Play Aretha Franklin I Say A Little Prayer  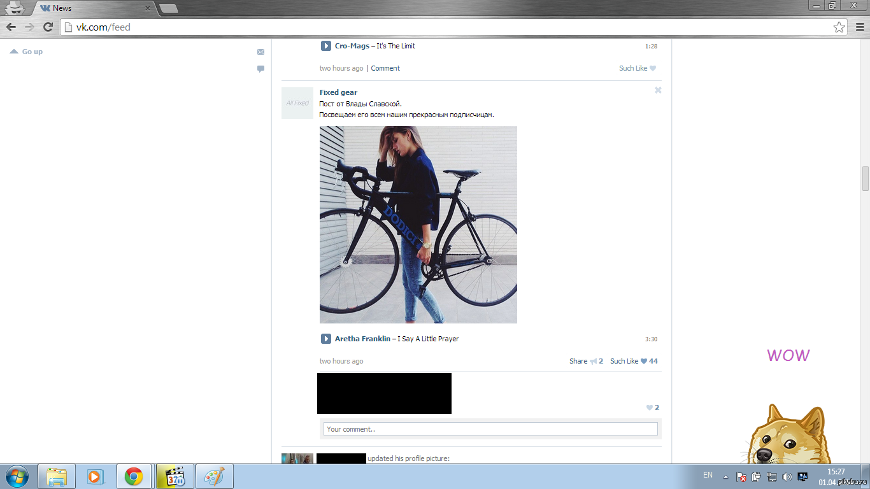pos(325,339)
